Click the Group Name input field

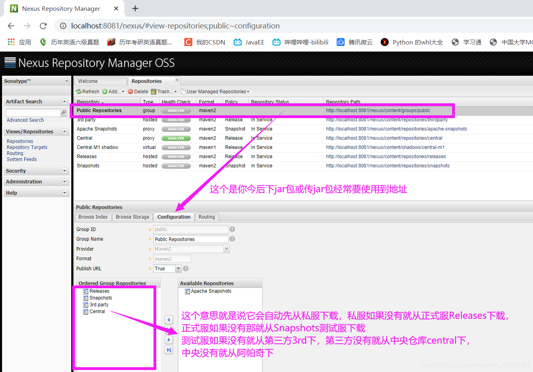pos(191,239)
